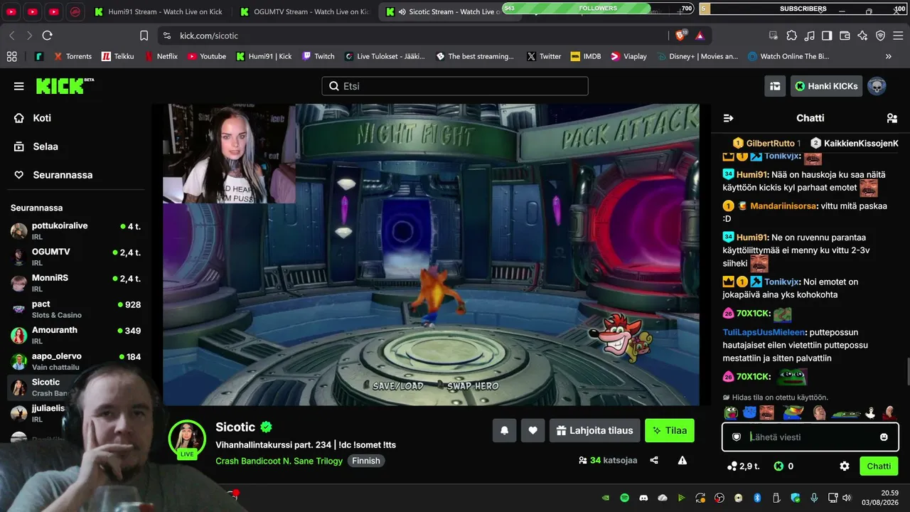Viewport: 910px width, 512px height.
Task: Click username TuliLapsUusMieleen in chat
Action: [764, 332]
